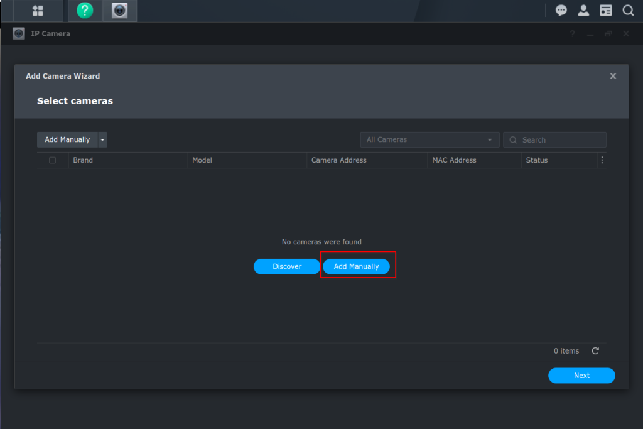Sort by Camera Address column
Screen dimensions: 643x429
339,160
